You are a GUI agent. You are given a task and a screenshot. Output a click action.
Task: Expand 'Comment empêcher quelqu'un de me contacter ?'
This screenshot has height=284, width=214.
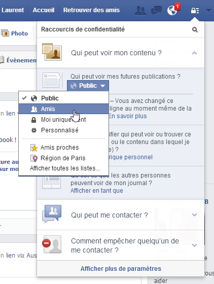click(x=194, y=245)
